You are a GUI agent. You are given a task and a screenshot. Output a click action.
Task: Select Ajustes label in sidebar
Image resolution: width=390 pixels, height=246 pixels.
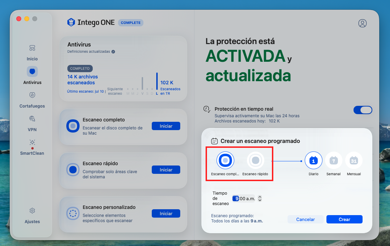pyautogui.click(x=32, y=222)
